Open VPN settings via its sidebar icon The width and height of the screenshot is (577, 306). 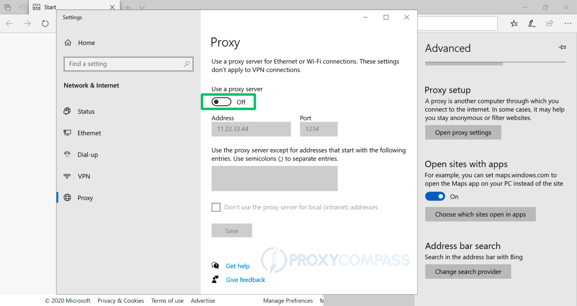point(67,176)
